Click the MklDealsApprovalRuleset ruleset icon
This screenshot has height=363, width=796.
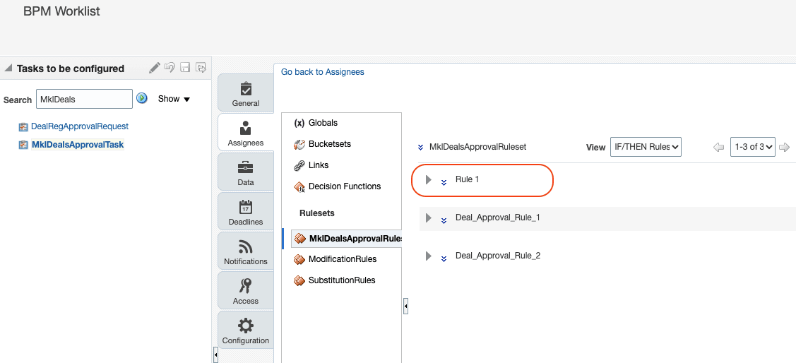(x=300, y=239)
